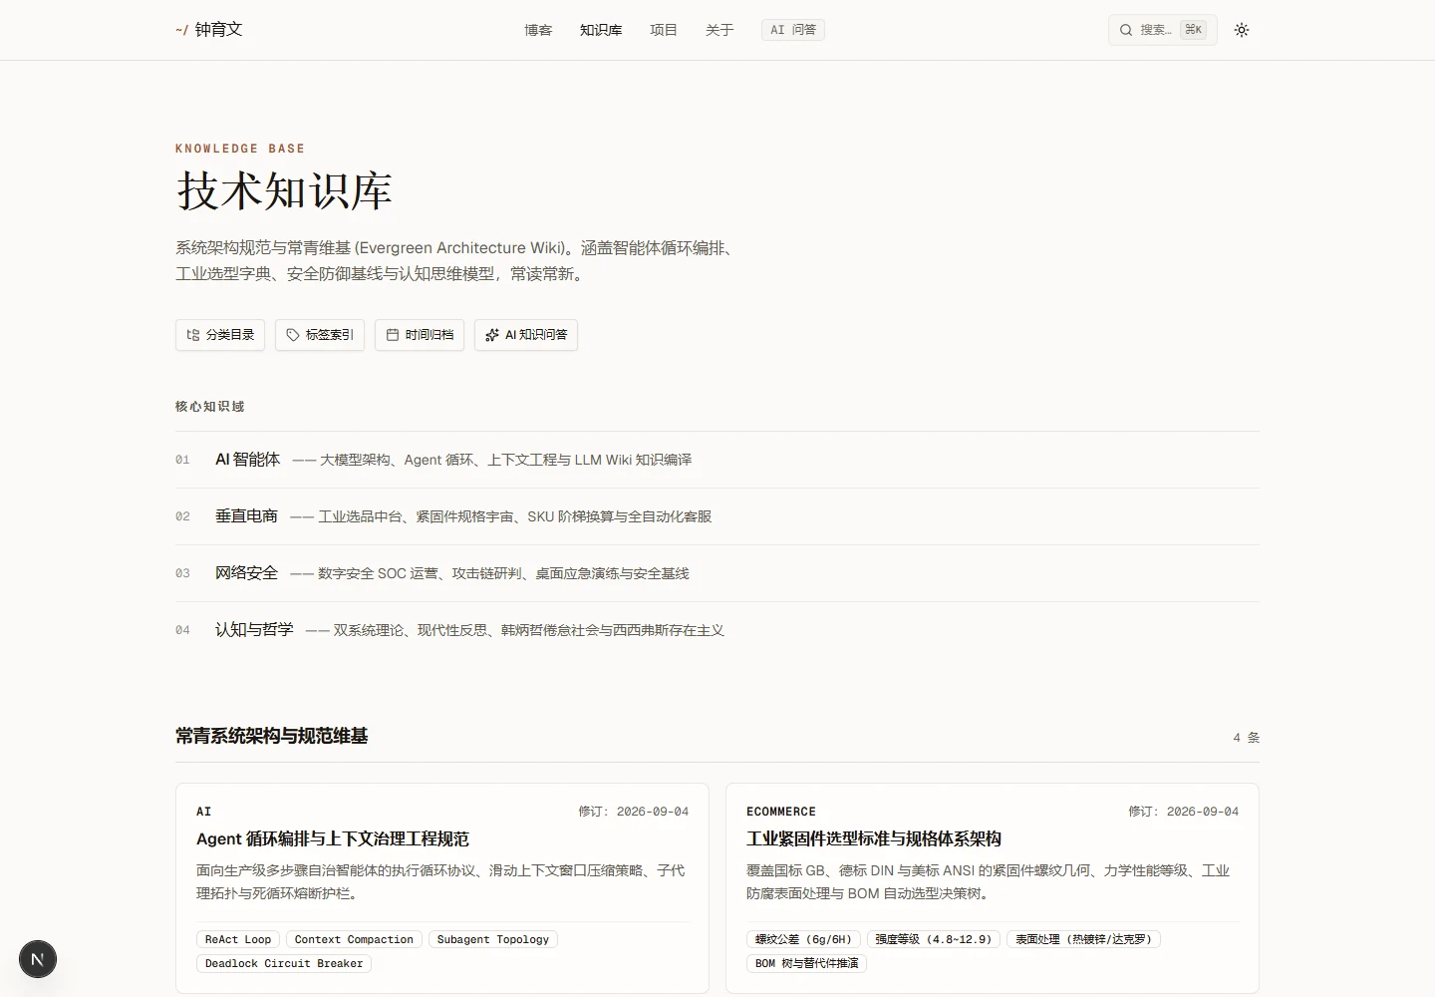Open the Next.js dev tools badge
Screen dimensions: 1435x997
tap(38, 959)
